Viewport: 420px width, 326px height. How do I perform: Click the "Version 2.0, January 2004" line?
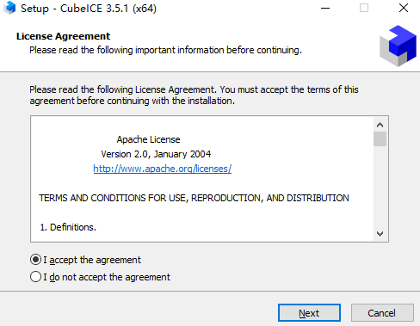click(x=156, y=154)
